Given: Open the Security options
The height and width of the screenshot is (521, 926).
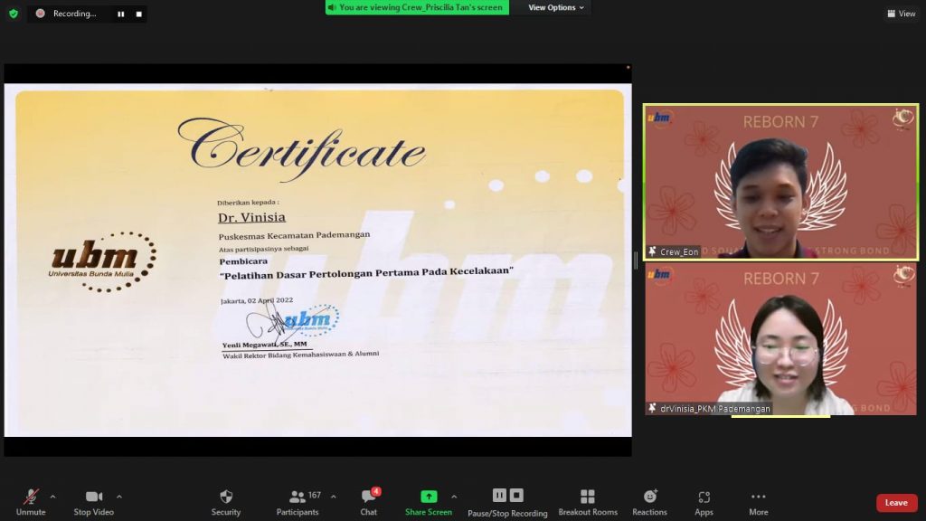Looking at the screenshot, I should coord(225,503).
